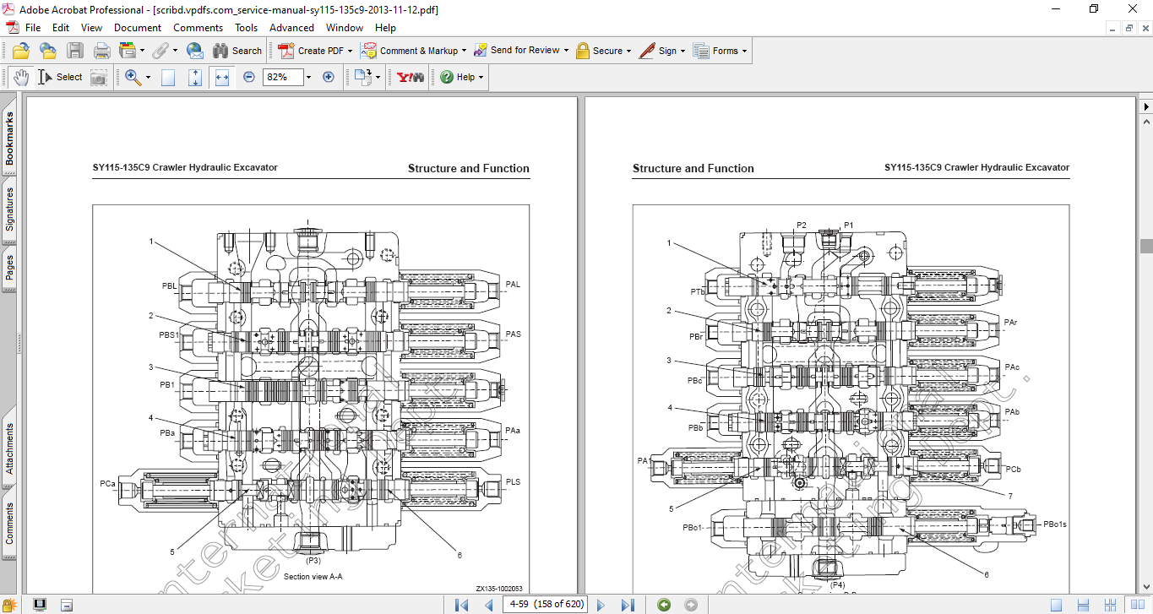1153x614 pixels.
Task: Click the Fit Width icon
Action: [x=222, y=77]
